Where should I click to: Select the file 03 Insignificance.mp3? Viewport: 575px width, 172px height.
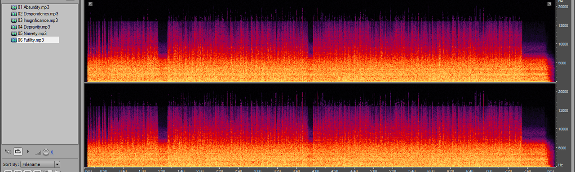[38, 21]
